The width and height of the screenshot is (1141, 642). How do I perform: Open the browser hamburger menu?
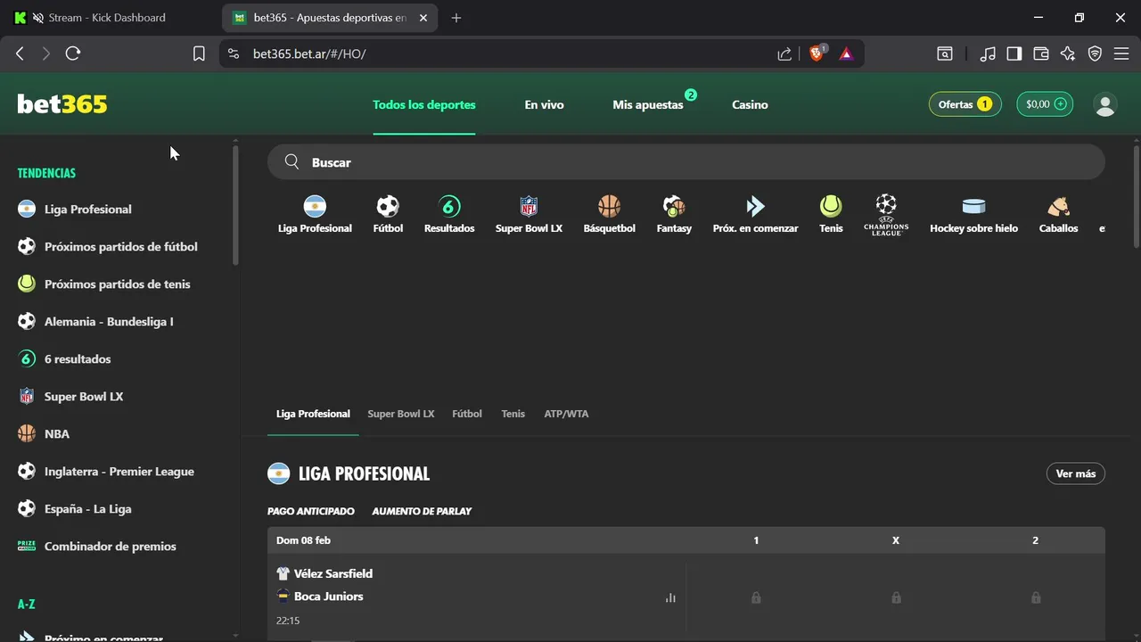coord(1121,53)
